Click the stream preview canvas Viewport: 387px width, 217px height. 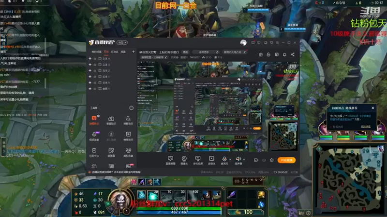pos(218,107)
